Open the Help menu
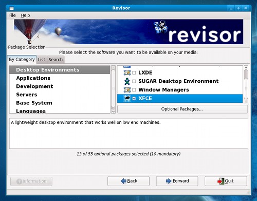The image size is (257, 201). pos(25,15)
